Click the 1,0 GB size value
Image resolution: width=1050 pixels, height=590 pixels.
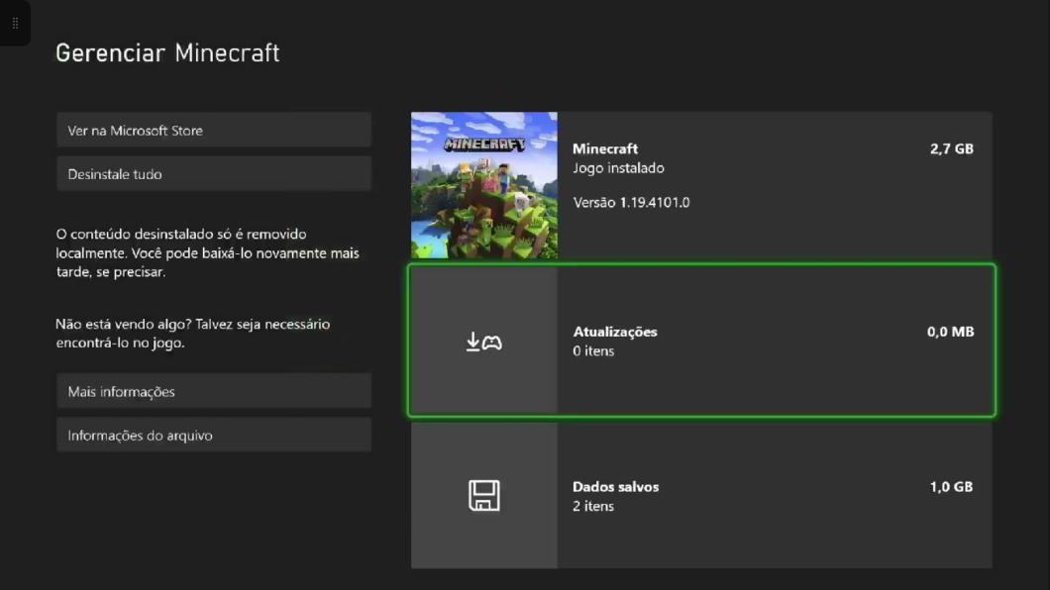(x=951, y=487)
